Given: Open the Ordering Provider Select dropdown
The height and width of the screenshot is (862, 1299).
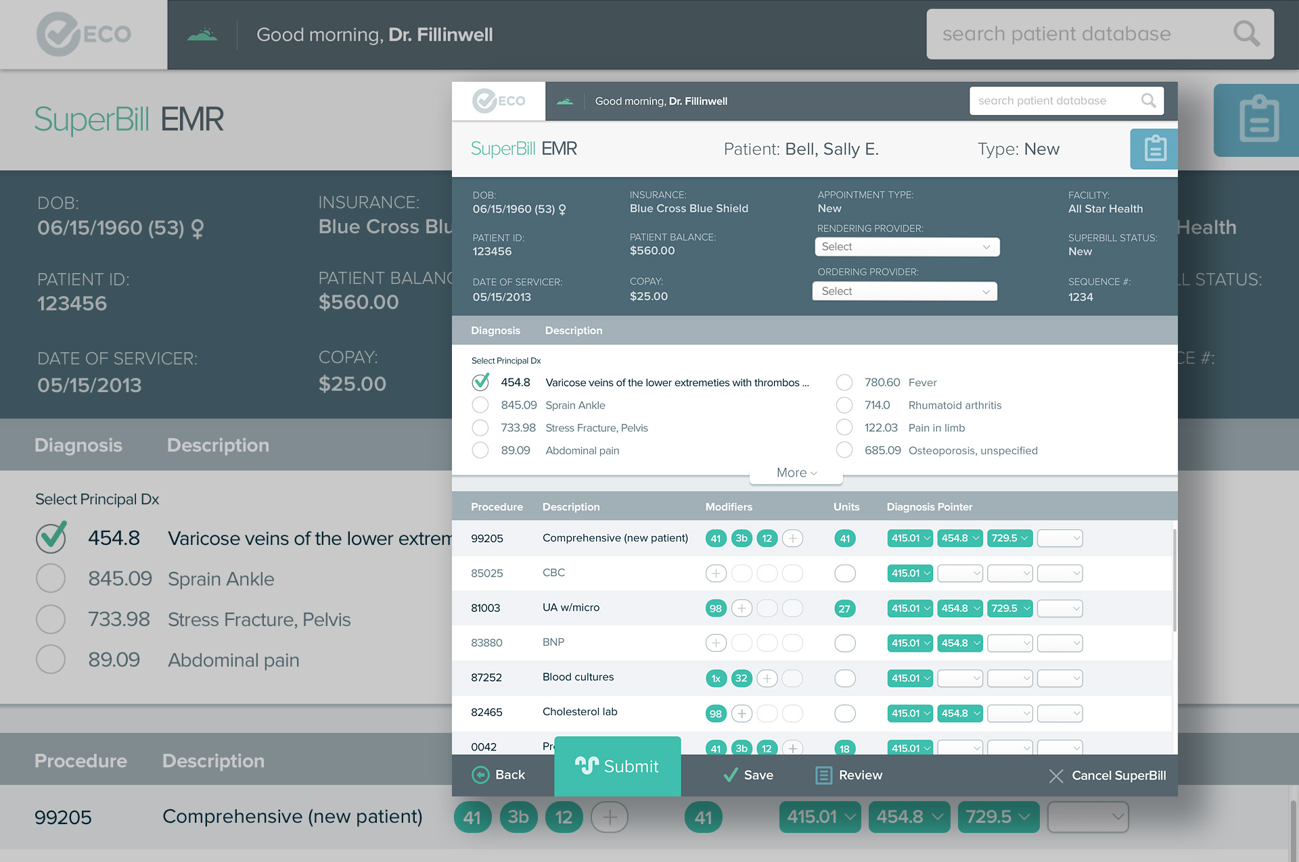Looking at the screenshot, I should [x=905, y=291].
